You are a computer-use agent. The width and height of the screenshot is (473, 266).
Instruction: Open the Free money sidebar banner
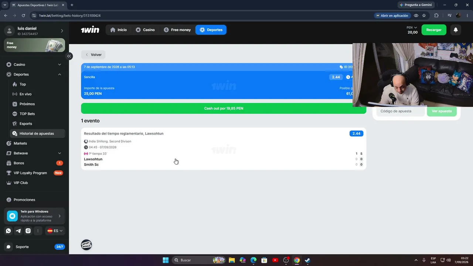point(34,45)
